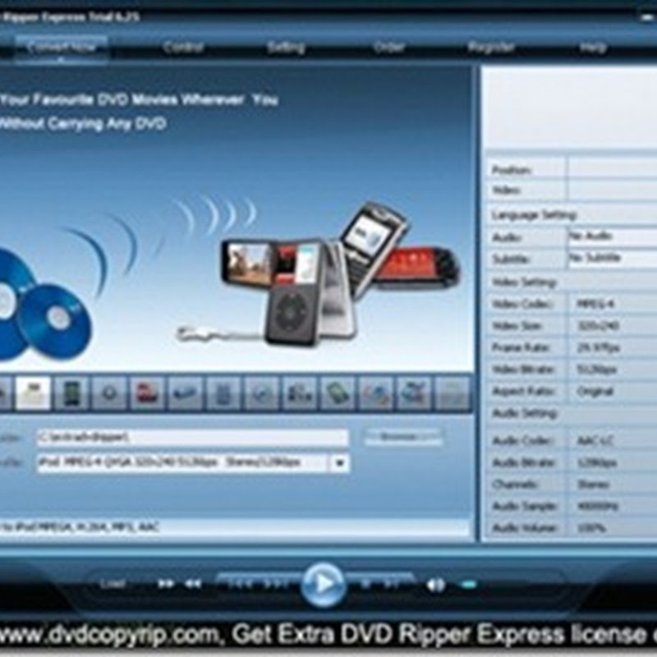Image resolution: width=657 pixels, height=657 pixels.
Task: Open the Convert Now tab
Action: [61, 48]
